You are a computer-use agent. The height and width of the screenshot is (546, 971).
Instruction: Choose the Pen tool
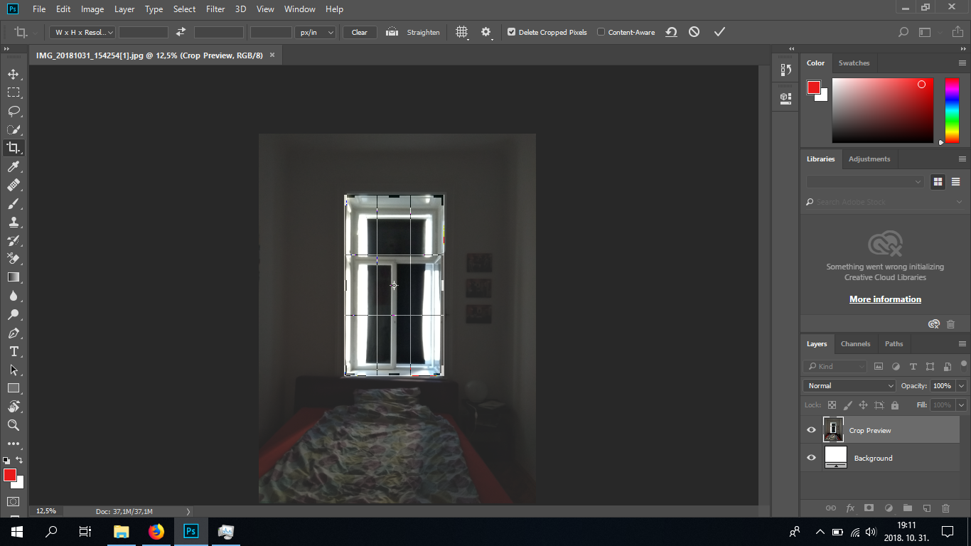click(x=13, y=333)
